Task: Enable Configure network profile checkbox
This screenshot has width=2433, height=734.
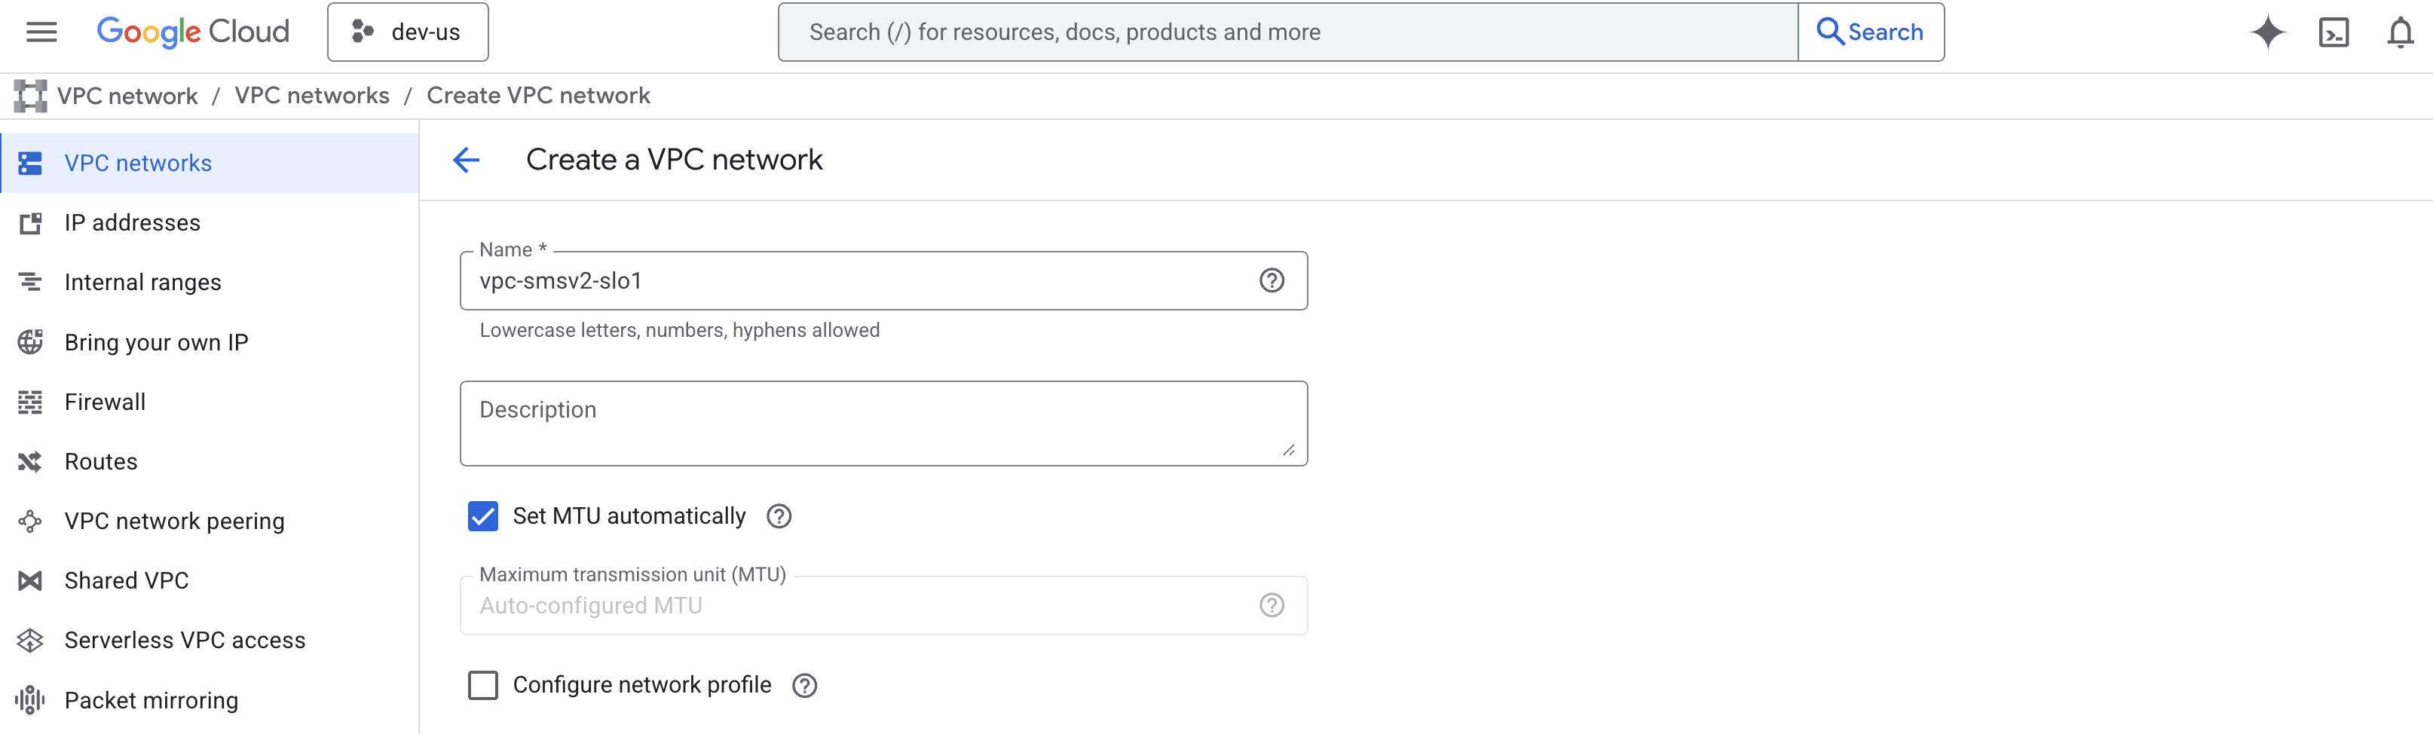Action: pyautogui.click(x=482, y=685)
